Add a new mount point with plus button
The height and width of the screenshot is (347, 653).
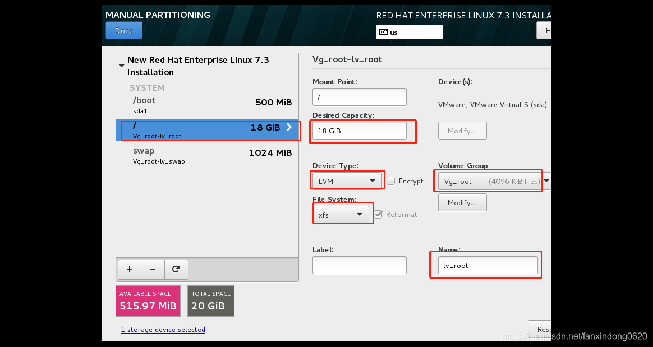tap(130, 269)
